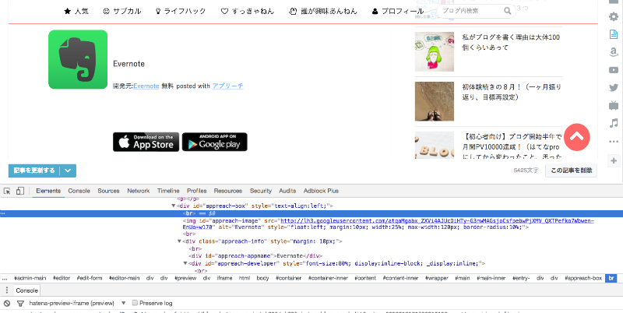Image resolution: width=623 pixels, height=313 pixels.
Task: Click thumbnail of green-haired girl illustration
Action: pyautogui.click(x=435, y=51)
